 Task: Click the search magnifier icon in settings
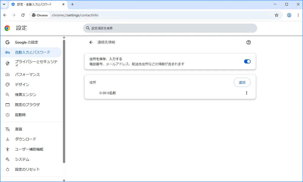point(88,28)
